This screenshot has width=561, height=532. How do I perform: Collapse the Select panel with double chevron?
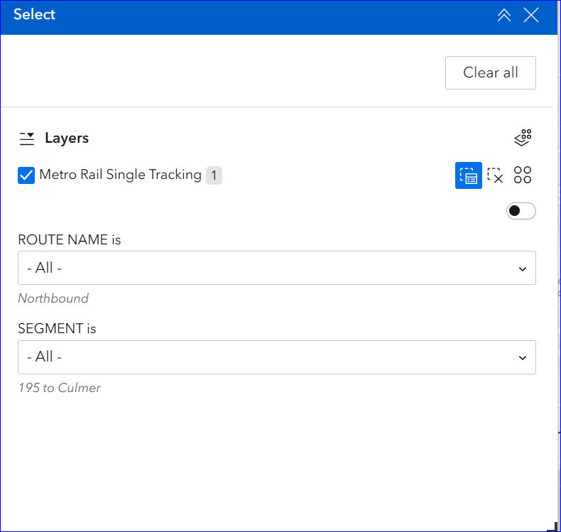click(503, 16)
